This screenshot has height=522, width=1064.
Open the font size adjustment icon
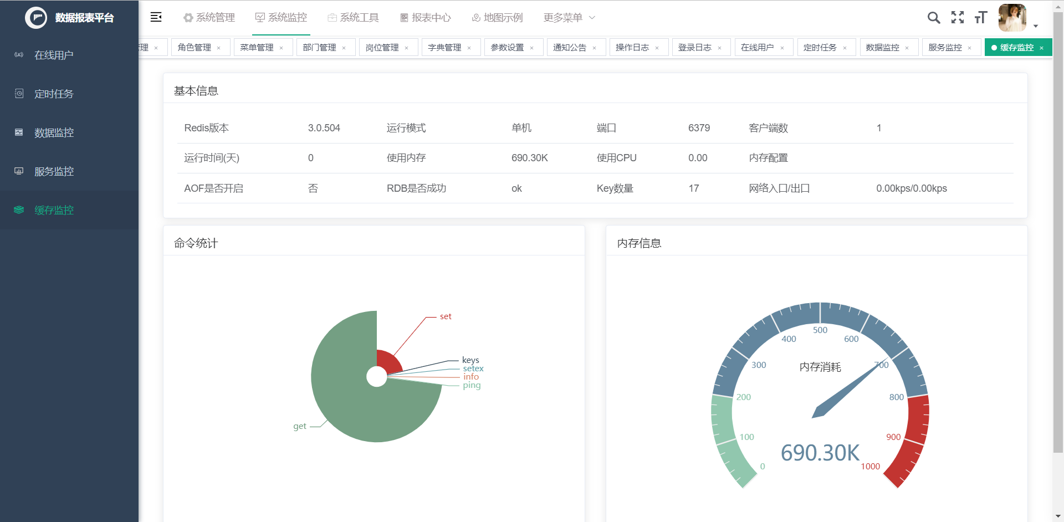(980, 17)
